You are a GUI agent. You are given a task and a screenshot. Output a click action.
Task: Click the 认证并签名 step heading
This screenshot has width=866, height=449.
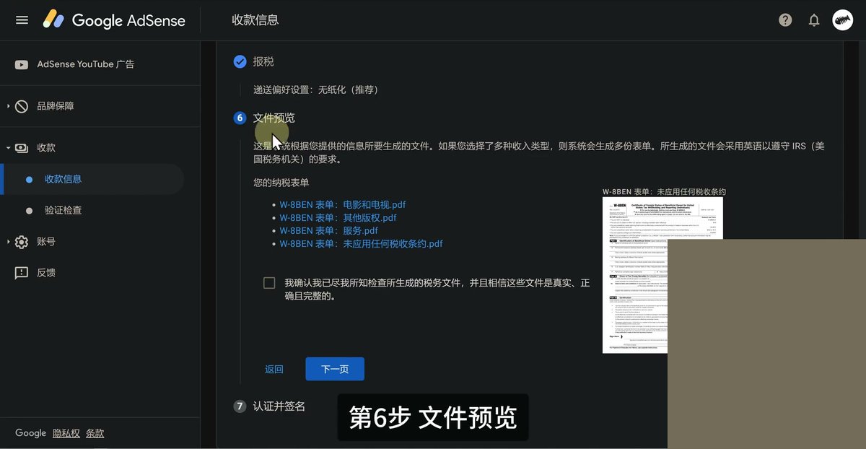pyautogui.click(x=279, y=406)
